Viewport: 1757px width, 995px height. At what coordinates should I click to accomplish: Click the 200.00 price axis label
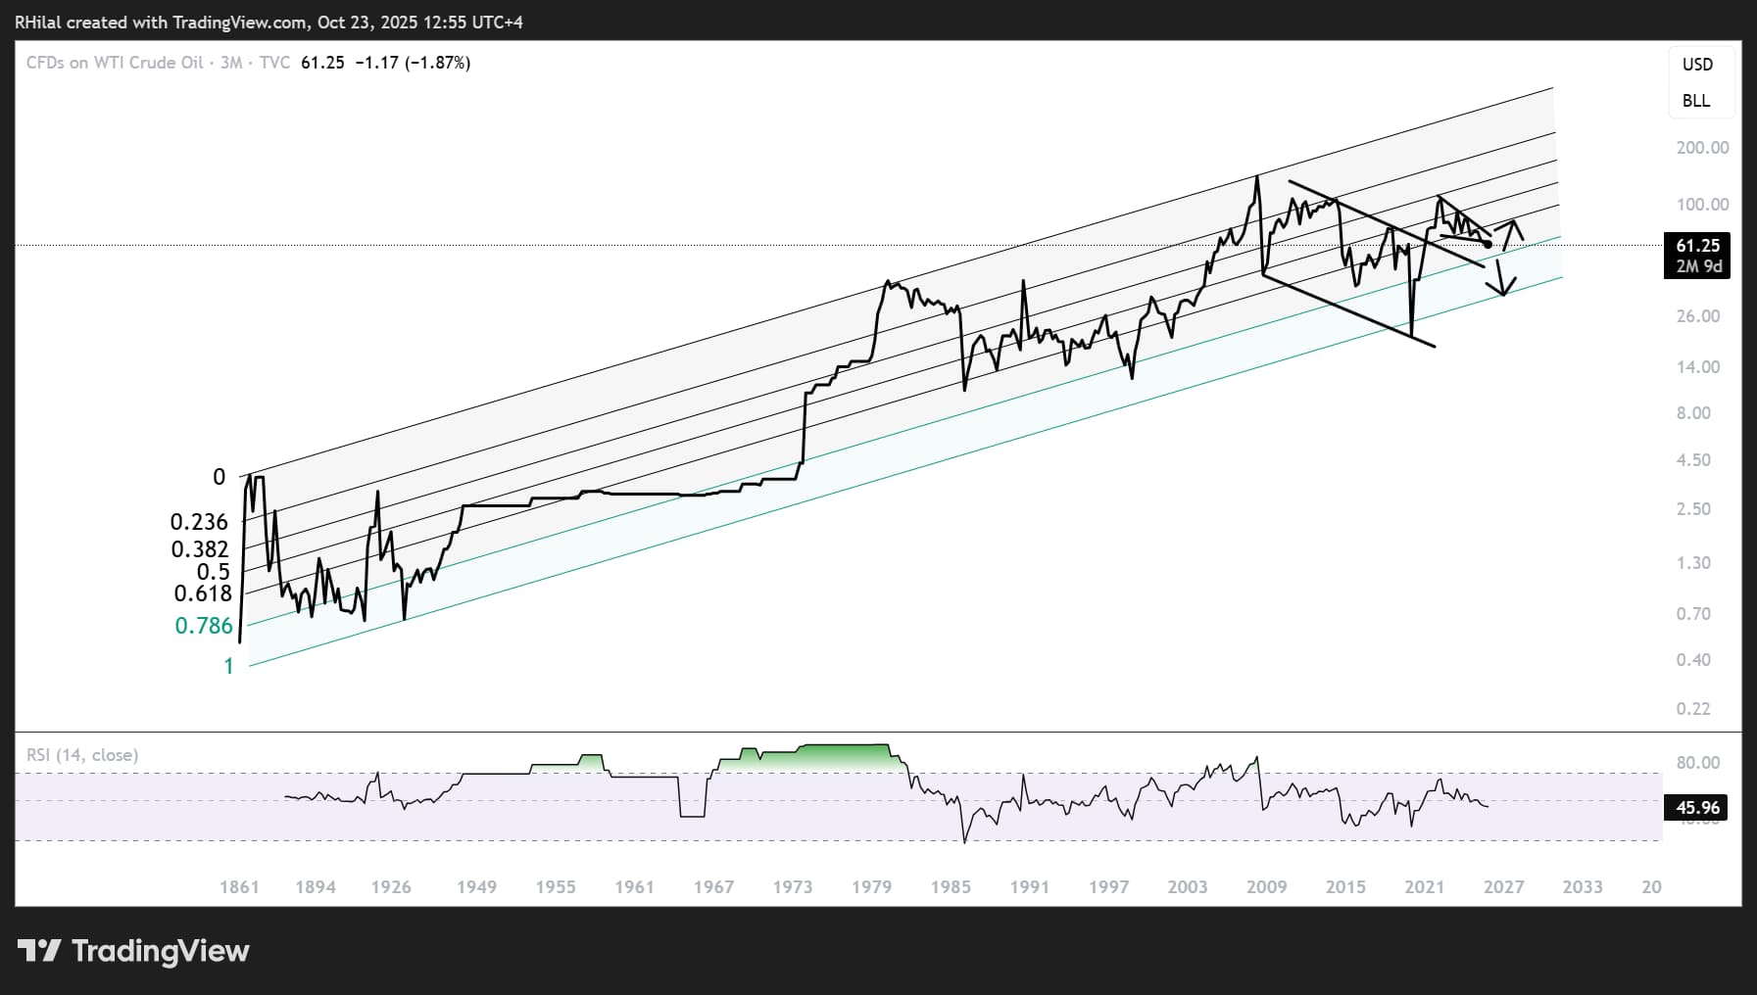pos(1702,148)
